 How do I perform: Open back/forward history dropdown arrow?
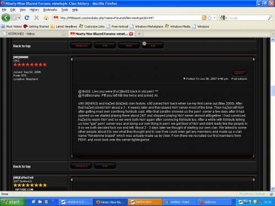tap(19, 18)
